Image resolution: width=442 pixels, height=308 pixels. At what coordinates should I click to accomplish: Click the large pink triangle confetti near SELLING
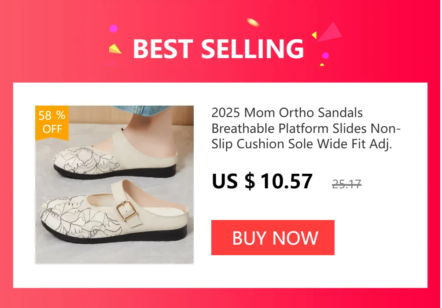[330, 32]
